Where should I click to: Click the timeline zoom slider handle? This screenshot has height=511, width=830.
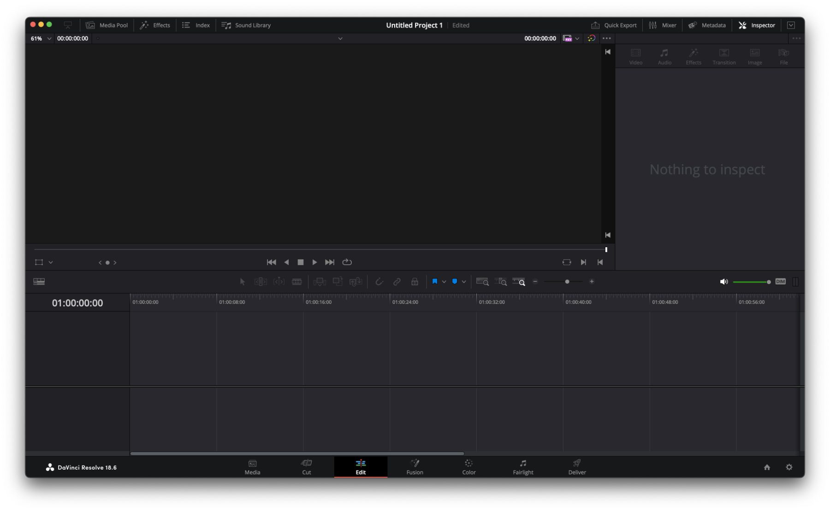(567, 282)
